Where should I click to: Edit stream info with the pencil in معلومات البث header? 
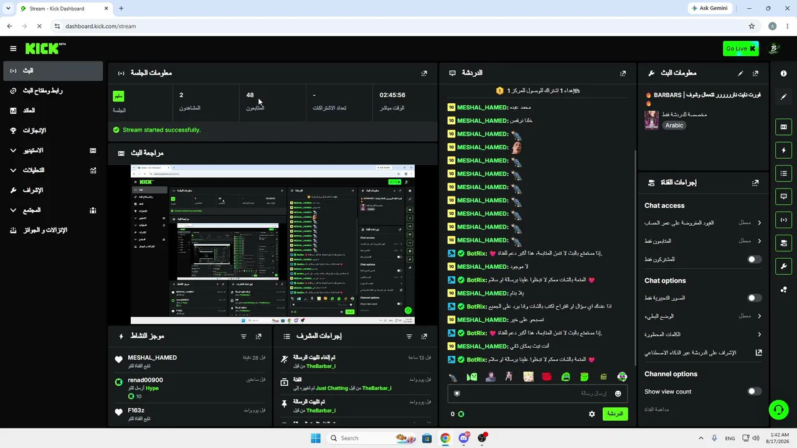740,73
